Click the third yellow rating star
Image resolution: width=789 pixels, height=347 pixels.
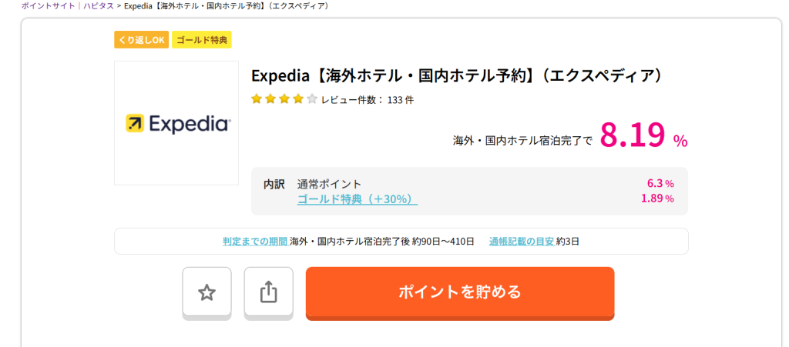[284, 99]
